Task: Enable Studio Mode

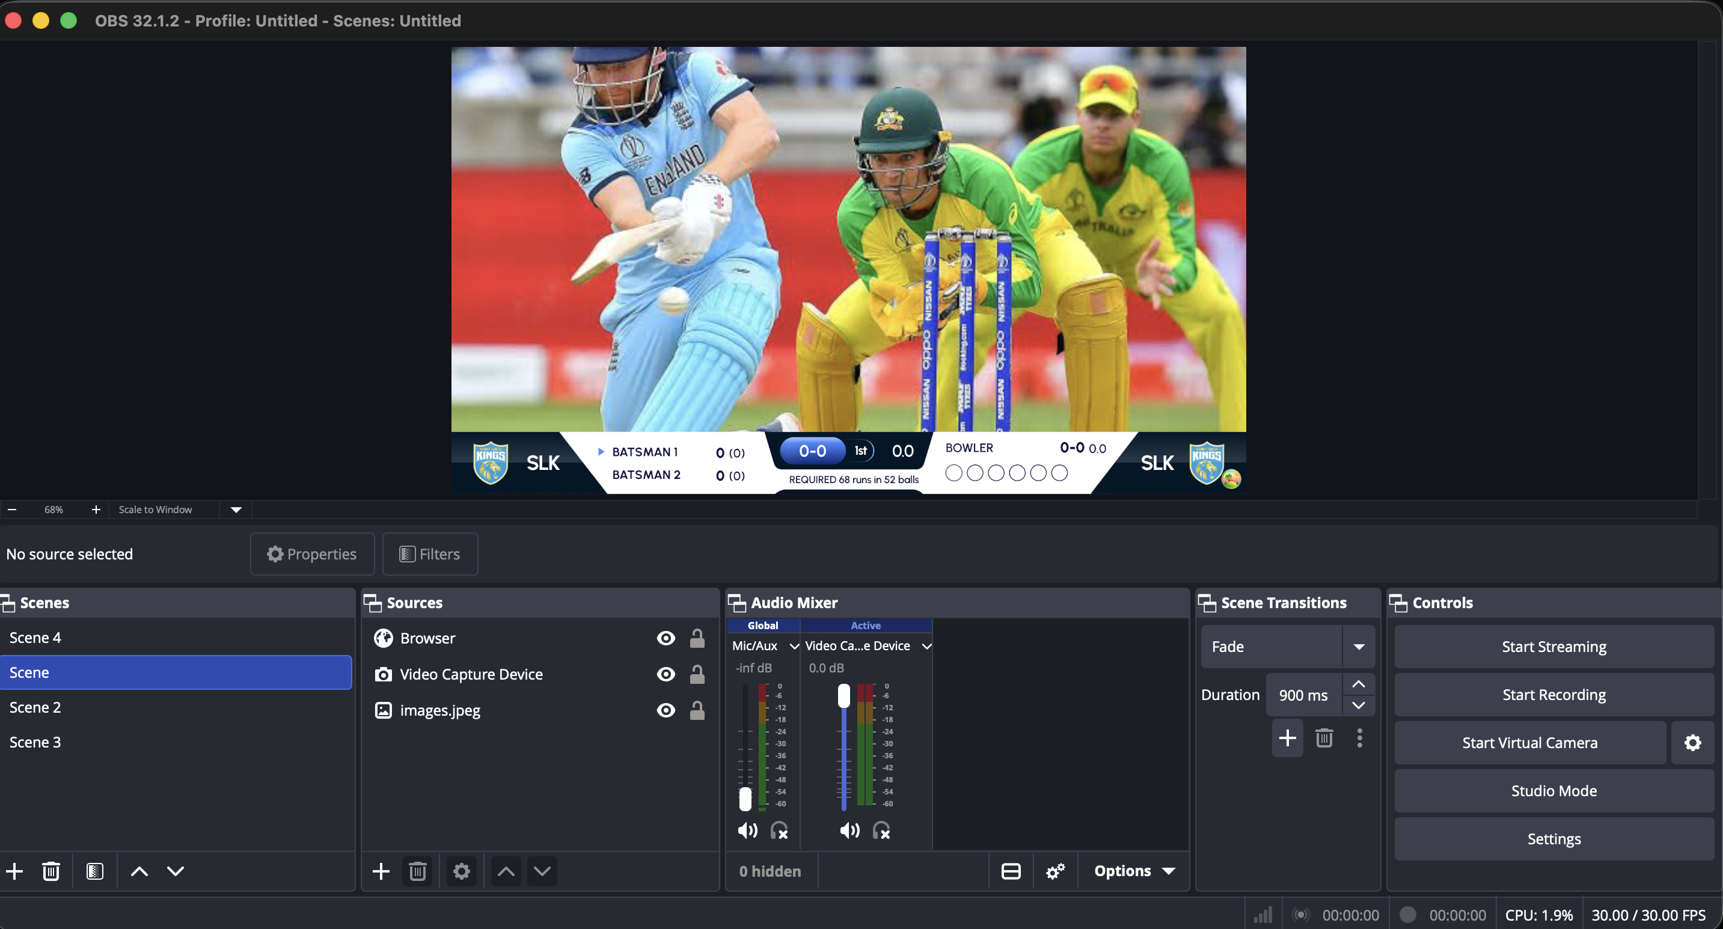Action: tap(1554, 791)
